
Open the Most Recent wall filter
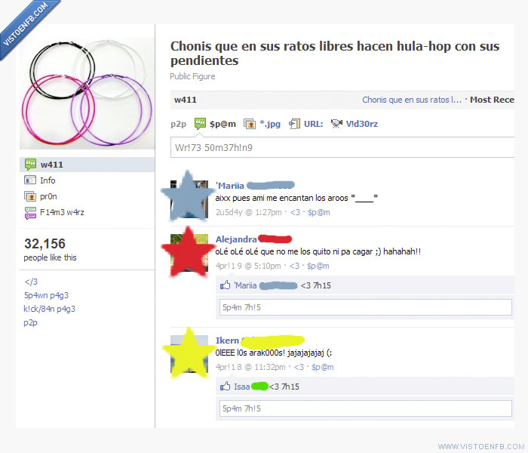coord(492,100)
